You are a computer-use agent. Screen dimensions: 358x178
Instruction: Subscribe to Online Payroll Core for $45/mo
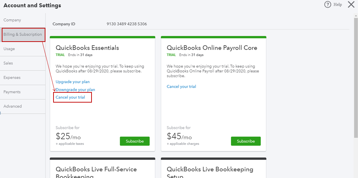click(x=246, y=141)
